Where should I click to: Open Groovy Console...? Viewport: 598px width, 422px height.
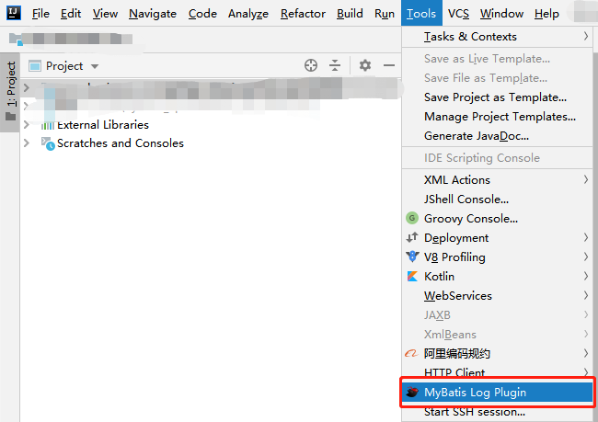(x=498, y=219)
